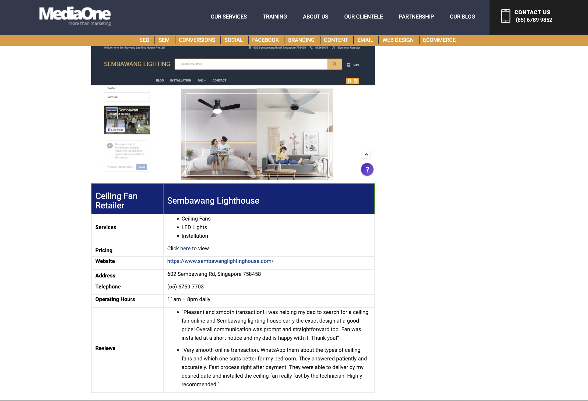The width and height of the screenshot is (588, 401).
Task: Click the phone icon beside 85266676
Action: 312,48
